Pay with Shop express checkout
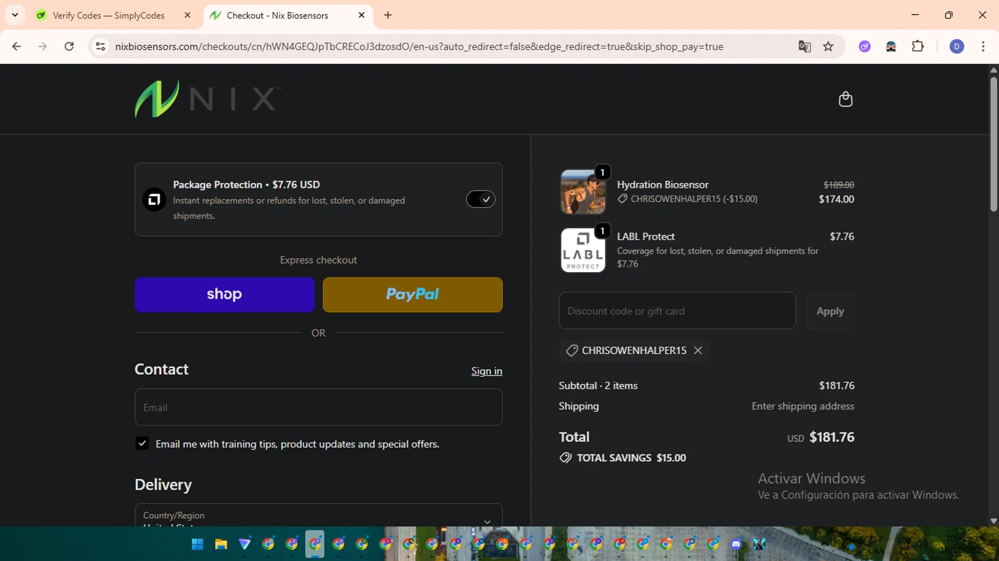The image size is (999, 561). [224, 295]
